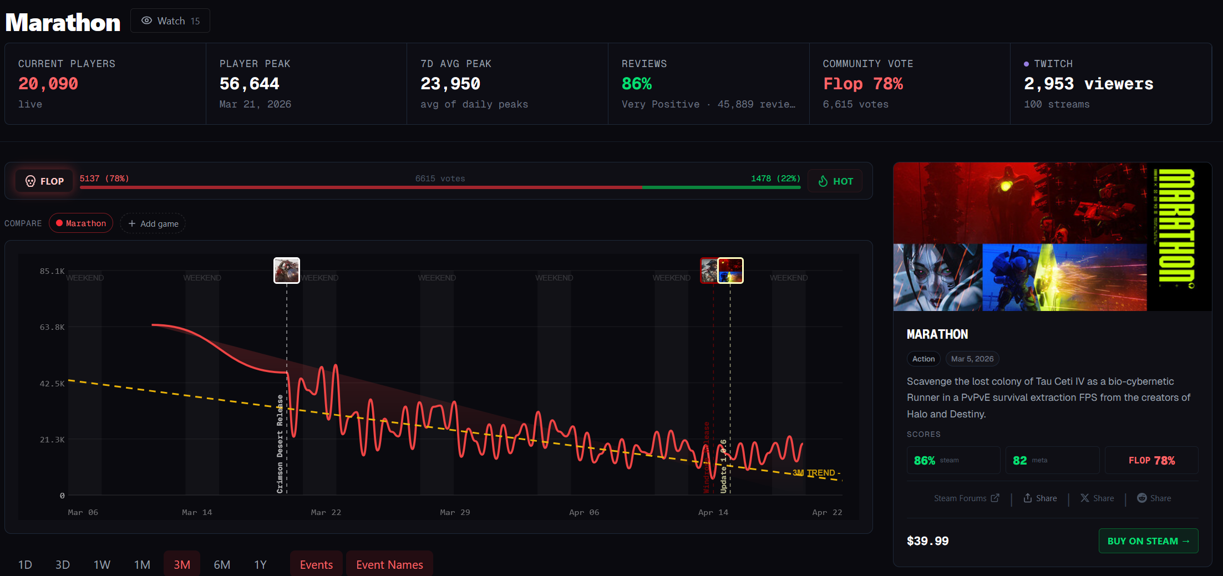
Task: Click the Marathon cover art image
Action: 1052,237
